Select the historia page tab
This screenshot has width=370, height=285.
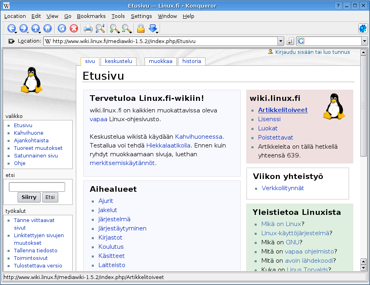tap(192, 61)
